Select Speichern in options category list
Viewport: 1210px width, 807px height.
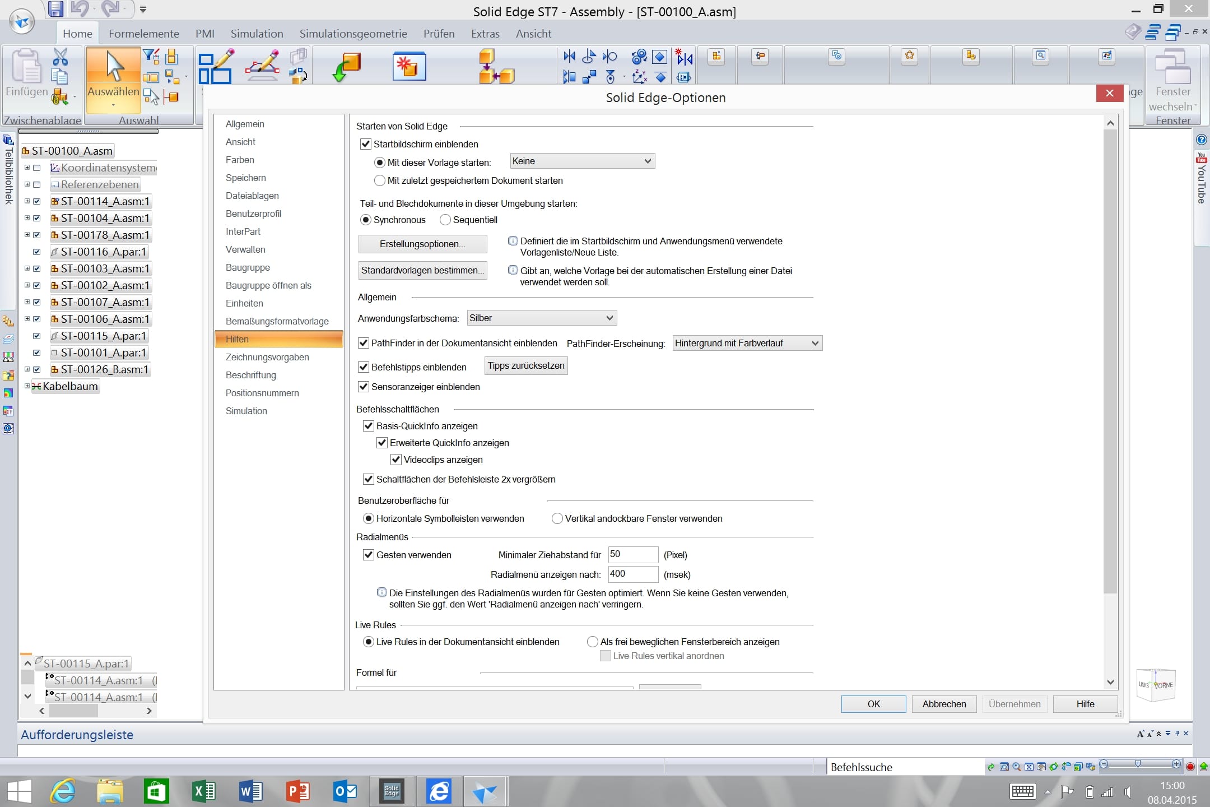246,178
